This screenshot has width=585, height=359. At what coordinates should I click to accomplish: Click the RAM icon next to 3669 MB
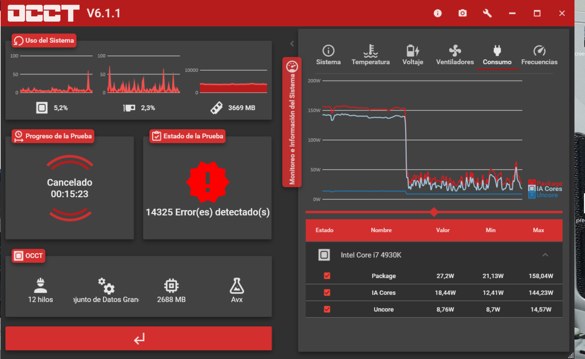click(x=217, y=108)
